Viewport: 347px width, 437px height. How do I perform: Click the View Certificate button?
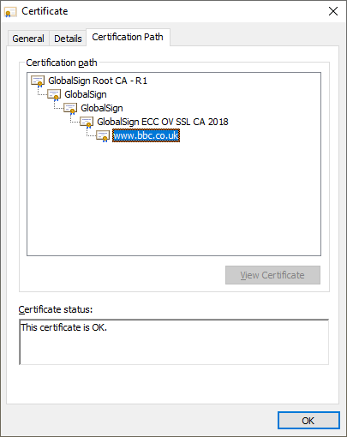tap(272, 275)
